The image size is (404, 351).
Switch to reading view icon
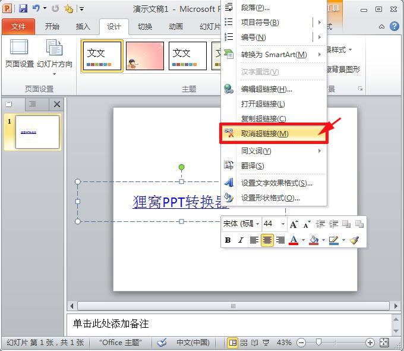[x=254, y=343]
